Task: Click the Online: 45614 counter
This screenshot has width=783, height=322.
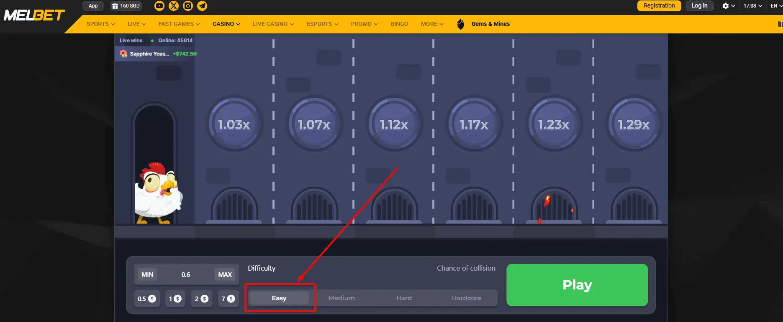Action: coord(175,41)
